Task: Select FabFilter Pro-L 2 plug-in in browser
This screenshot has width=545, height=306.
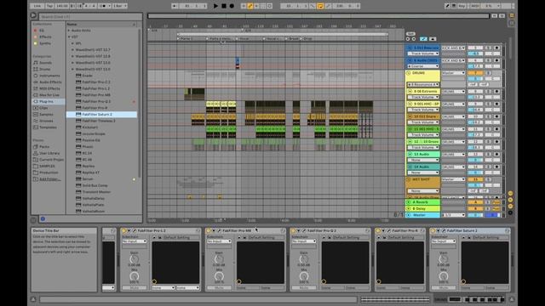Action: pyautogui.click(x=96, y=88)
